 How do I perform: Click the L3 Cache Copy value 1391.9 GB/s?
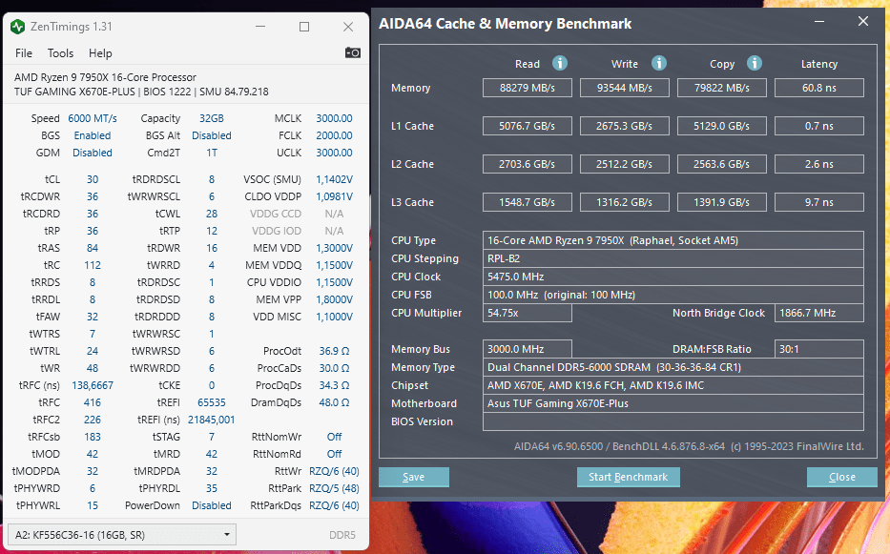(x=721, y=202)
